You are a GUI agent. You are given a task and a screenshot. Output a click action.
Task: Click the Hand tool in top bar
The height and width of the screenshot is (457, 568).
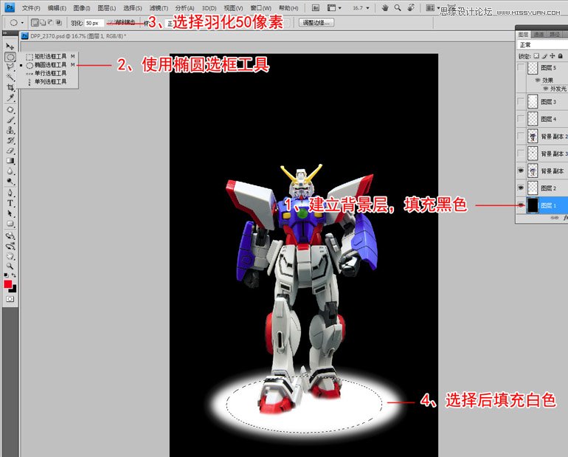pyautogui.click(x=384, y=7)
